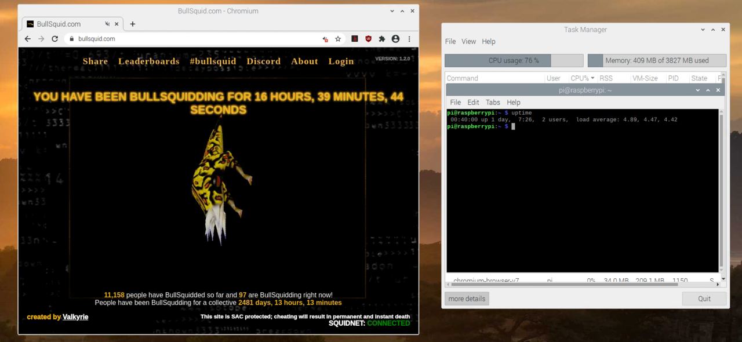742x342 pixels.
Task: Open the Extensions puzzle piece menu
Action: coord(382,39)
